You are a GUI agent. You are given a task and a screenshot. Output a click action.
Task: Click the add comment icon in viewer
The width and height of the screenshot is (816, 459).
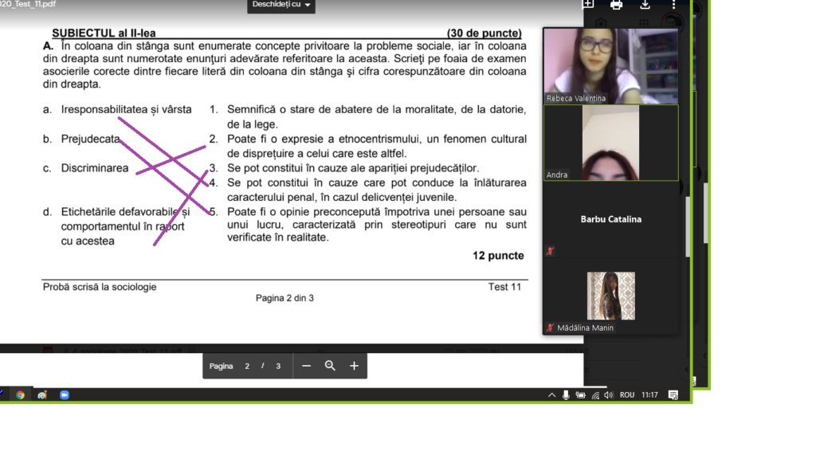[588, 5]
